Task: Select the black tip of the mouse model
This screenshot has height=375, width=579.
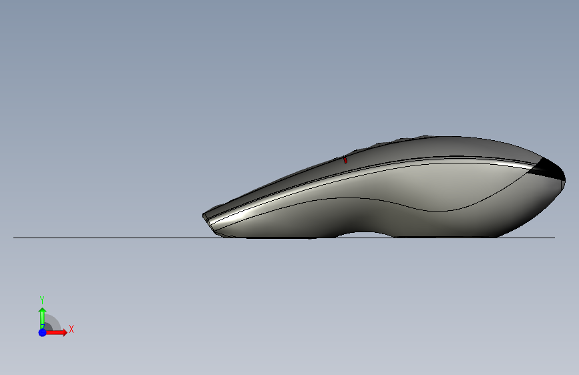Action: [x=549, y=169]
